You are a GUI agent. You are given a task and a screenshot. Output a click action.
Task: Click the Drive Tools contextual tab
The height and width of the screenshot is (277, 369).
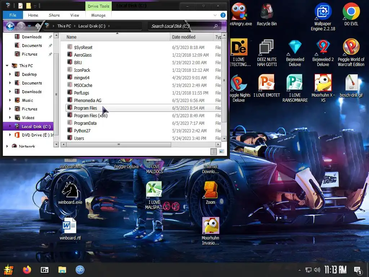pyautogui.click(x=98, y=6)
